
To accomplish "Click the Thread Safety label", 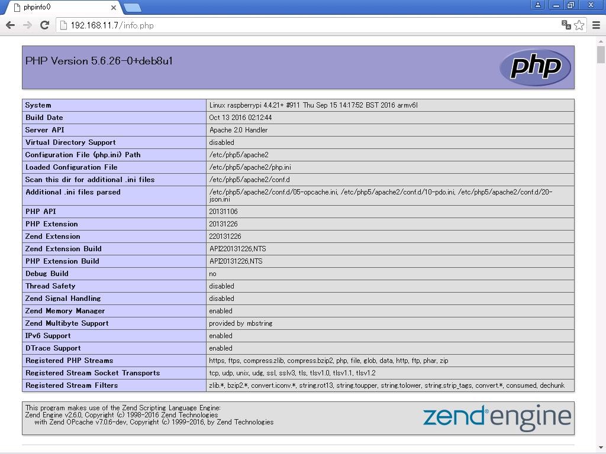I will tap(50, 286).
